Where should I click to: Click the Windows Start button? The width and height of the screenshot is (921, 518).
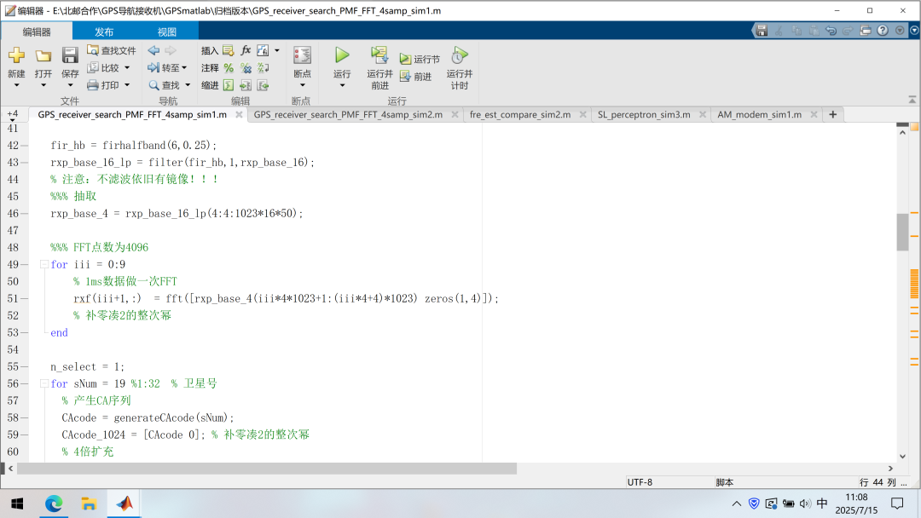[18, 504]
